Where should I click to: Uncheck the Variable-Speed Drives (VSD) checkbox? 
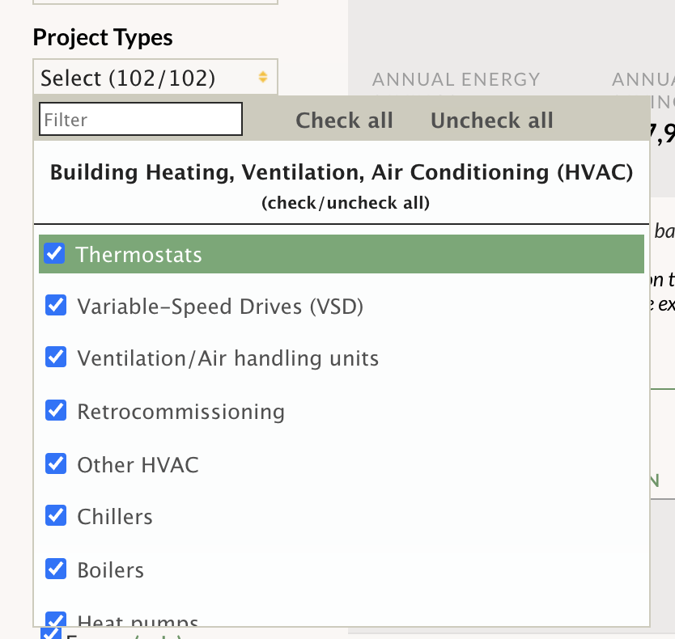click(x=56, y=305)
